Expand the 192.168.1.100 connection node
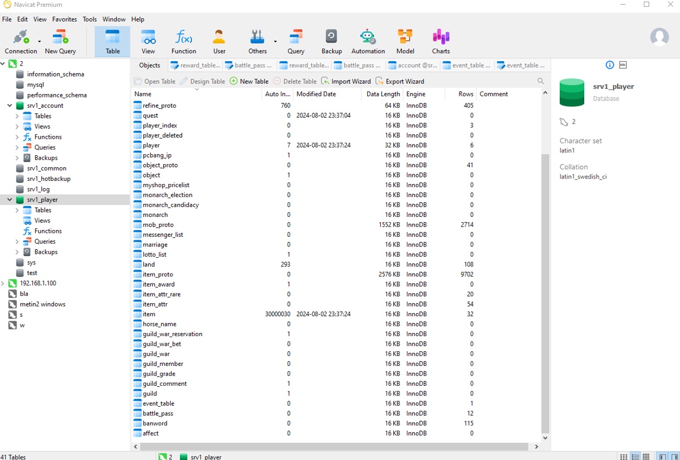This screenshot has height=460, width=680. (x=3, y=283)
